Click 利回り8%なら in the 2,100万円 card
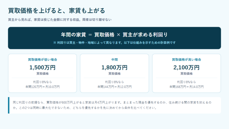Screen dimensions: 229x129 click(x=187, y=82)
